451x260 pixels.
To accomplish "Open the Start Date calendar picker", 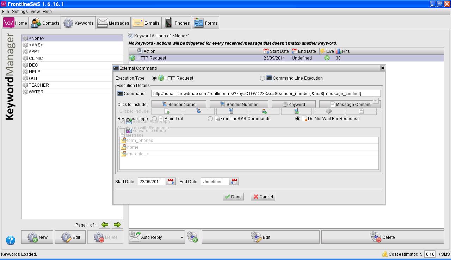I will 171,182.
